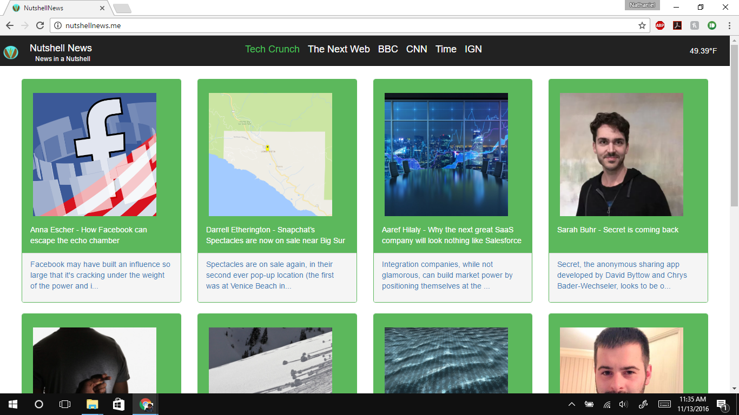Bookmark page with the star icon
Viewport: 739px width, 415px height.
(x=642, y=25)
